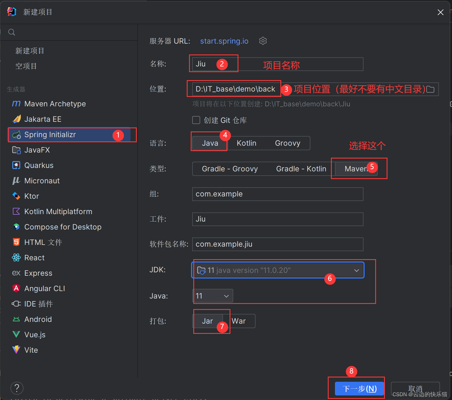
Task: Open the start.spring.io link
Action: 224,41
